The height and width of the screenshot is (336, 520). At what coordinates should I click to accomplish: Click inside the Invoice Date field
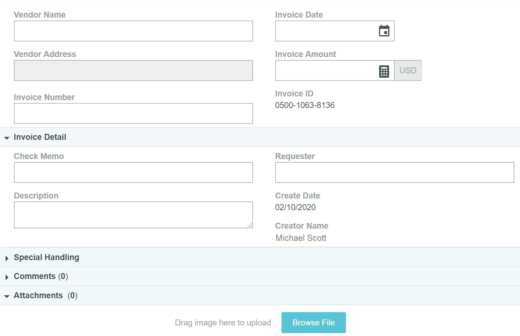(325, 31)
